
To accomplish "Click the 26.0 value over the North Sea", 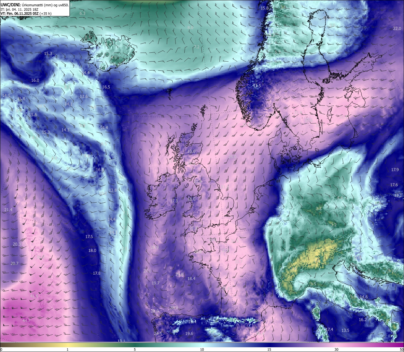I will pos(232,157).
